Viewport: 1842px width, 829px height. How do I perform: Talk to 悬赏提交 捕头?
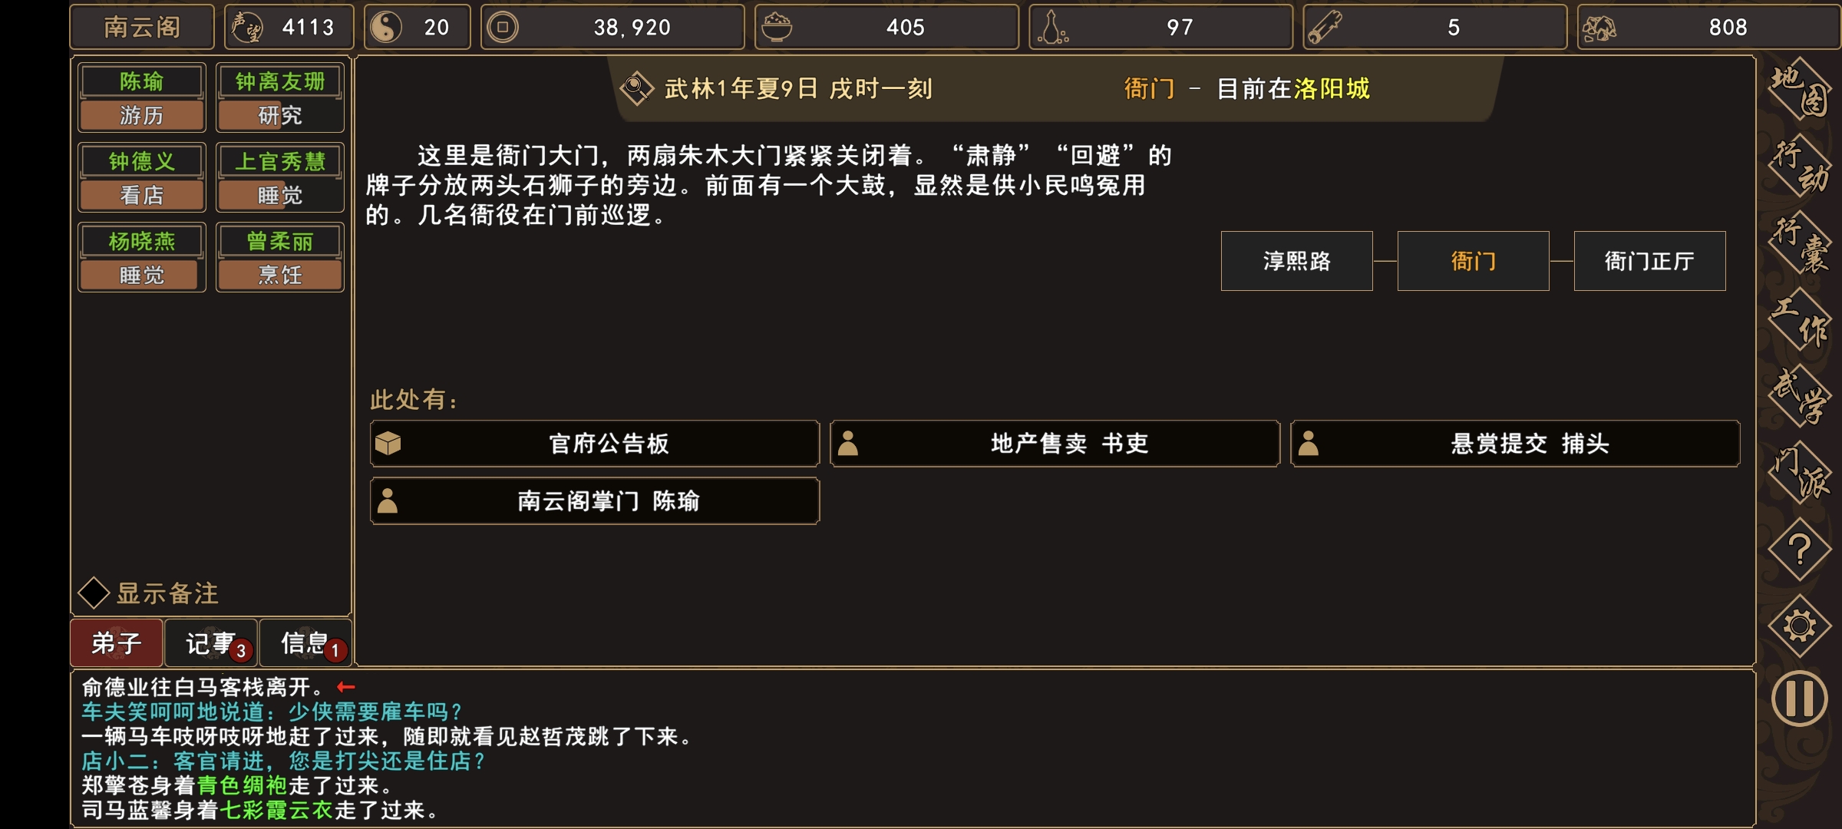[x=1515, y=444]
